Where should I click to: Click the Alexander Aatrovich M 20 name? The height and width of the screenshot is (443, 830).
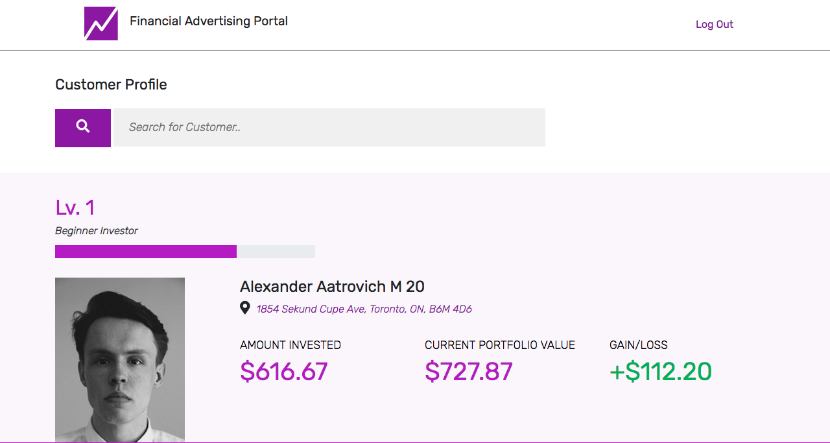pyautogui.click(x=332, y=287)
